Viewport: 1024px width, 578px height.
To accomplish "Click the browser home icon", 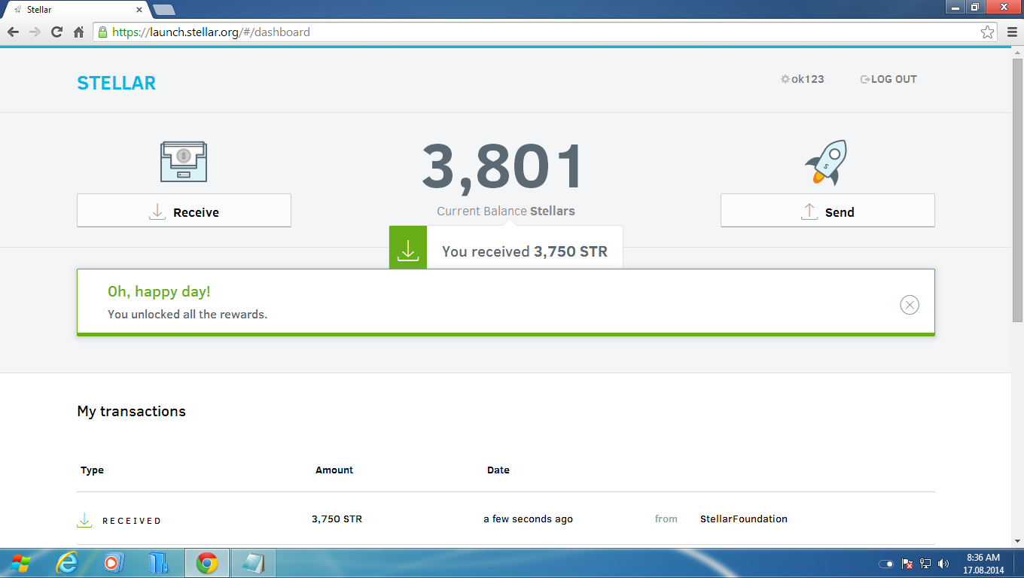I will (78, 32).
